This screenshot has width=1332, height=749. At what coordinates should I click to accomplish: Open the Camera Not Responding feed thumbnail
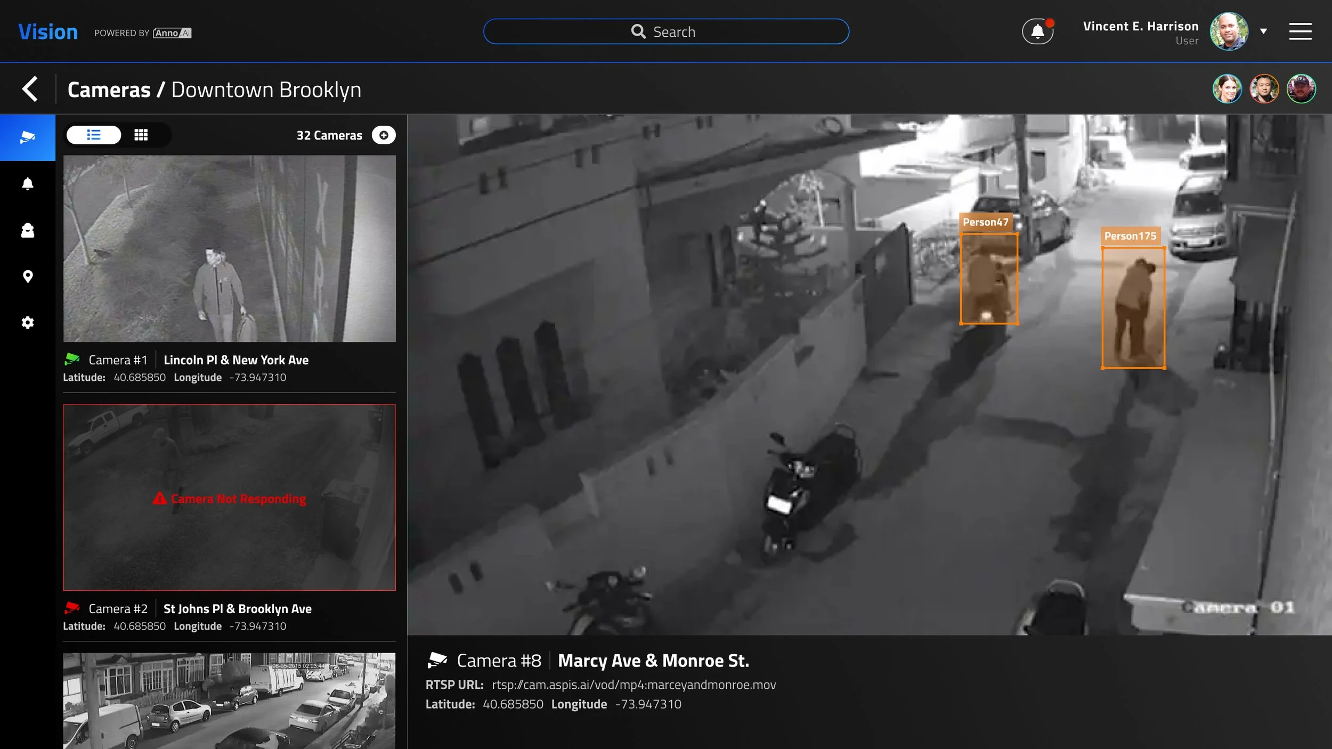click(229, 499)
